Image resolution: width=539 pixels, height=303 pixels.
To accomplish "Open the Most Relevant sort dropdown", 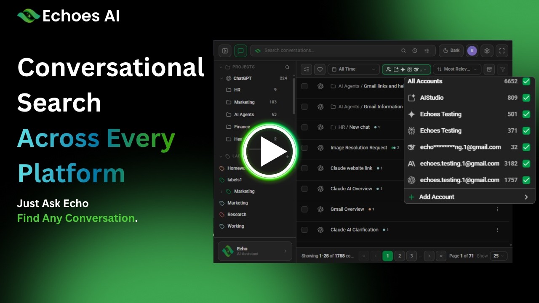I will click(x=457, y=69).
